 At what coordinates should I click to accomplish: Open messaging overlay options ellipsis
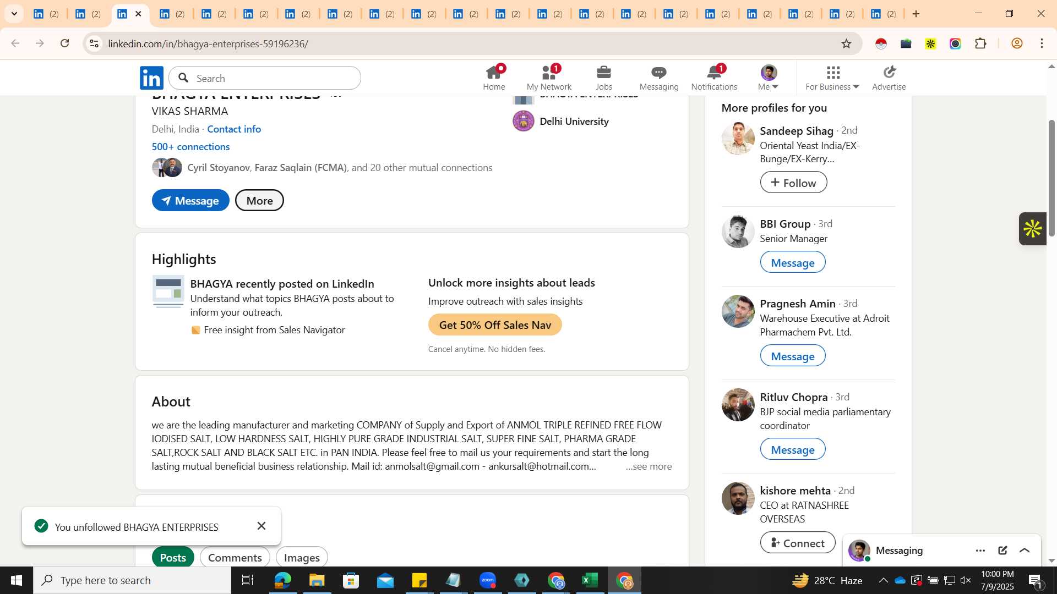coord(980,551)
